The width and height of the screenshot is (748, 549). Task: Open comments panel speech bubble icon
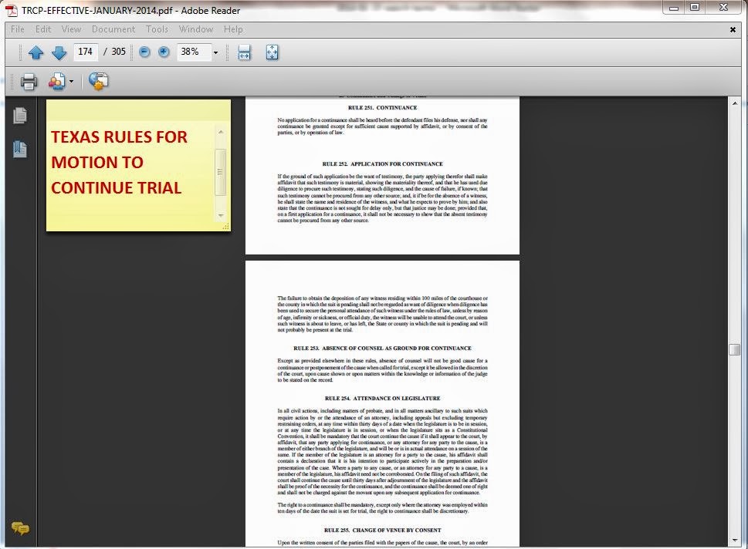(20, 528)
